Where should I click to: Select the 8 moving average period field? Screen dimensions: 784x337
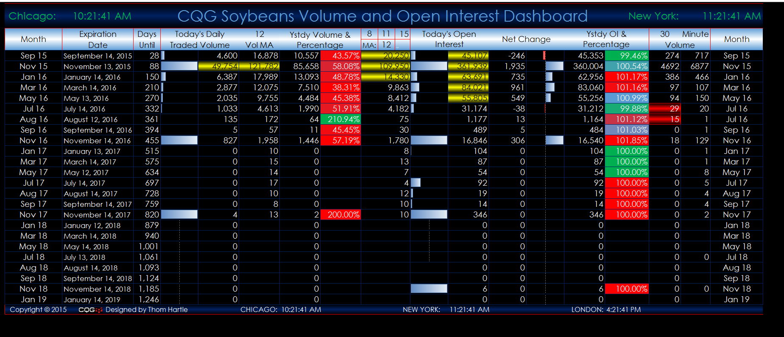click(x=369, y=34)
